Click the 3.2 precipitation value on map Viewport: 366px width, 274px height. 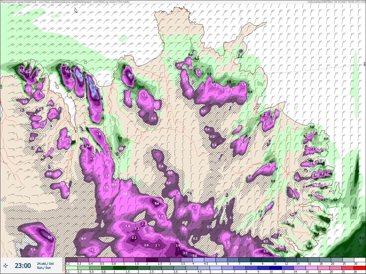click(195, 255)
